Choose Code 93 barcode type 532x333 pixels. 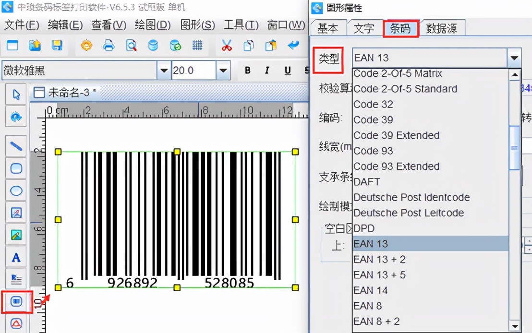pos(430,151)
